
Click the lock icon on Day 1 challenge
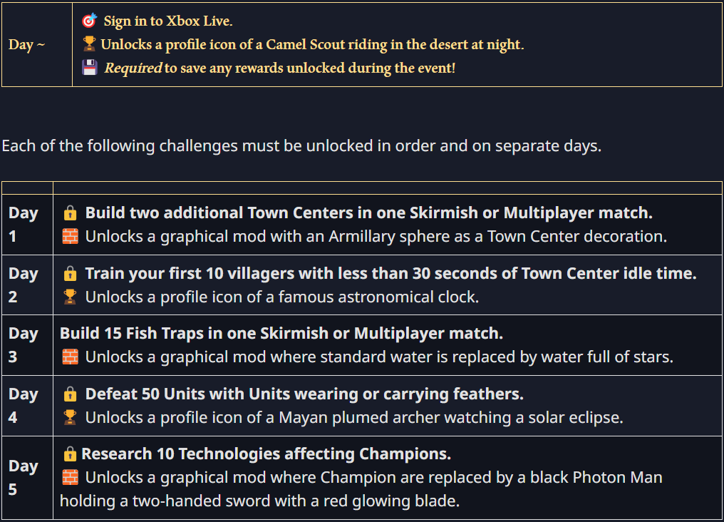point(70,213)
